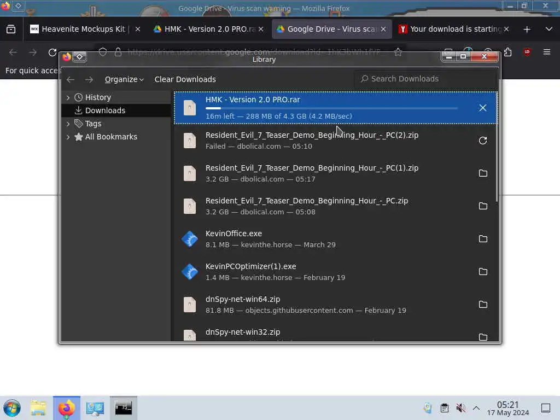Screen dimensions: 560x420
Task: Select All Bookmarks in the sidebar
Action: pos(116,137)
